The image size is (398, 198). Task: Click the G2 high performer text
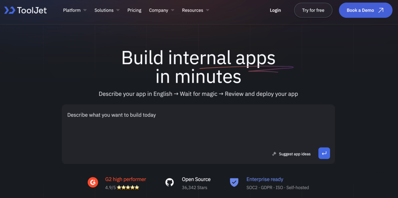tap(126, 179)
